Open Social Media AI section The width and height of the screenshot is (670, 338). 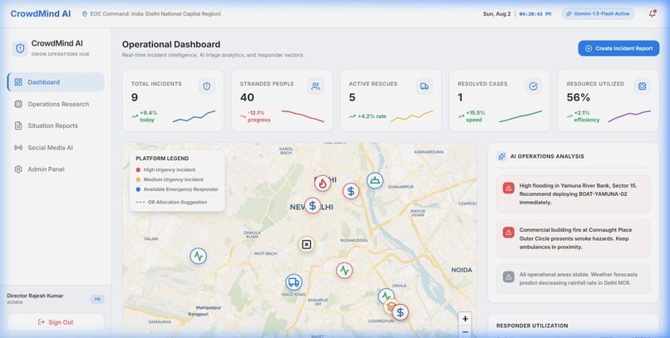56,147
